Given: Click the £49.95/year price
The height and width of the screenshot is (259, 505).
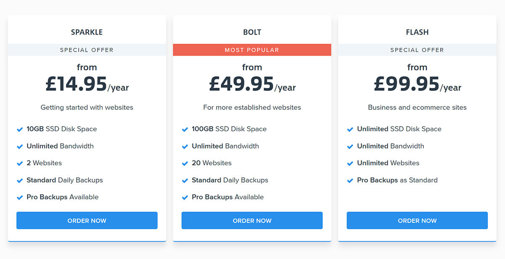Looking at the screenshot, I should click(x=252, y=84).
